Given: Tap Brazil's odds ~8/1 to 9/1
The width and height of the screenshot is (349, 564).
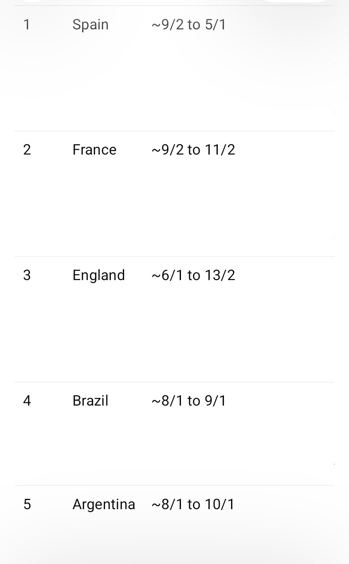Looking at the screenshot, I should (189, 401).
